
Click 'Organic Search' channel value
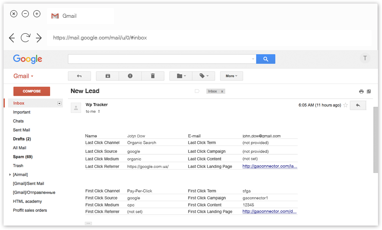(142, 143)
